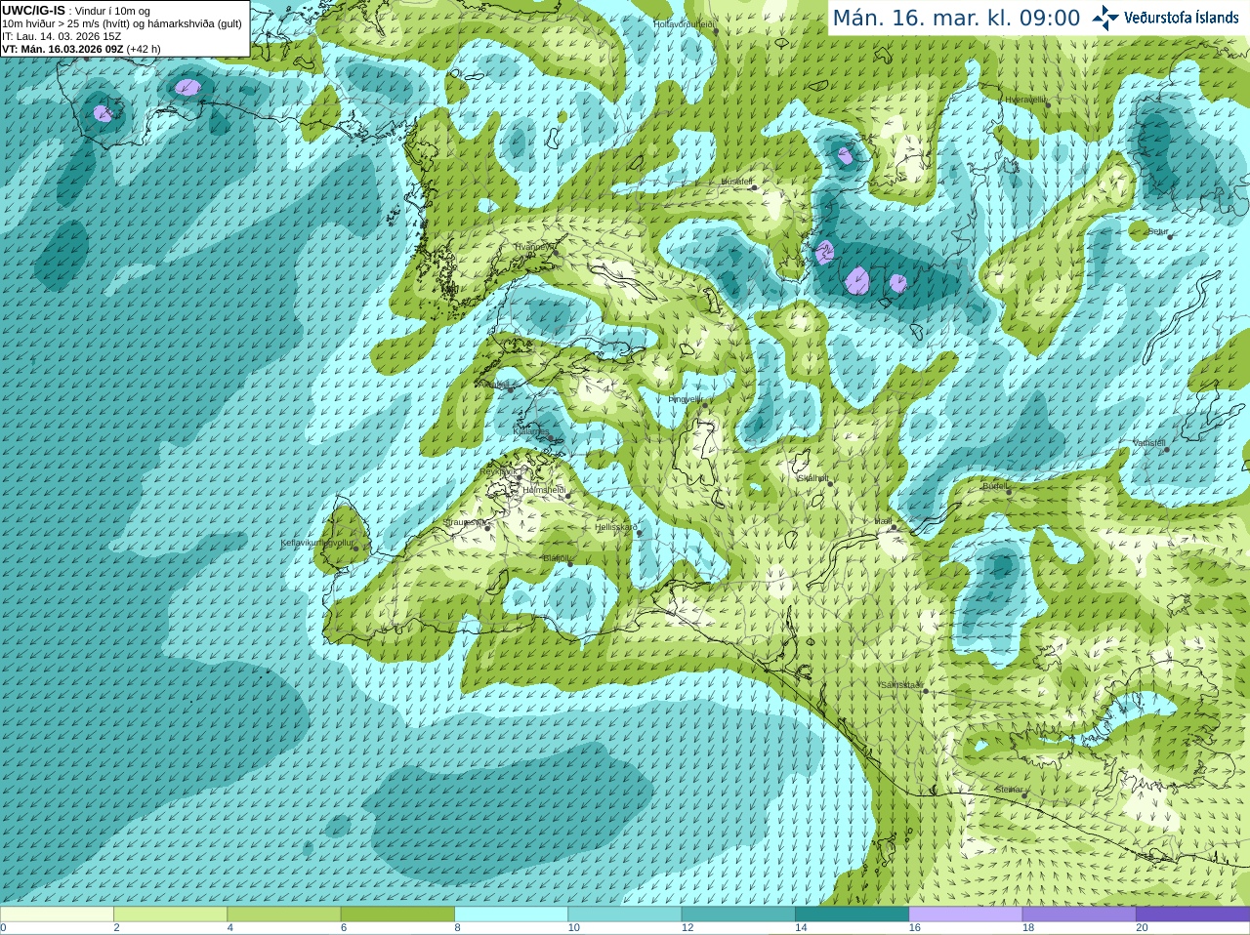Image resolution: width=1250 pixels, height=935 pixels.
Task: Click the Vatnsfell station dot
Action: pos(1167,449)
